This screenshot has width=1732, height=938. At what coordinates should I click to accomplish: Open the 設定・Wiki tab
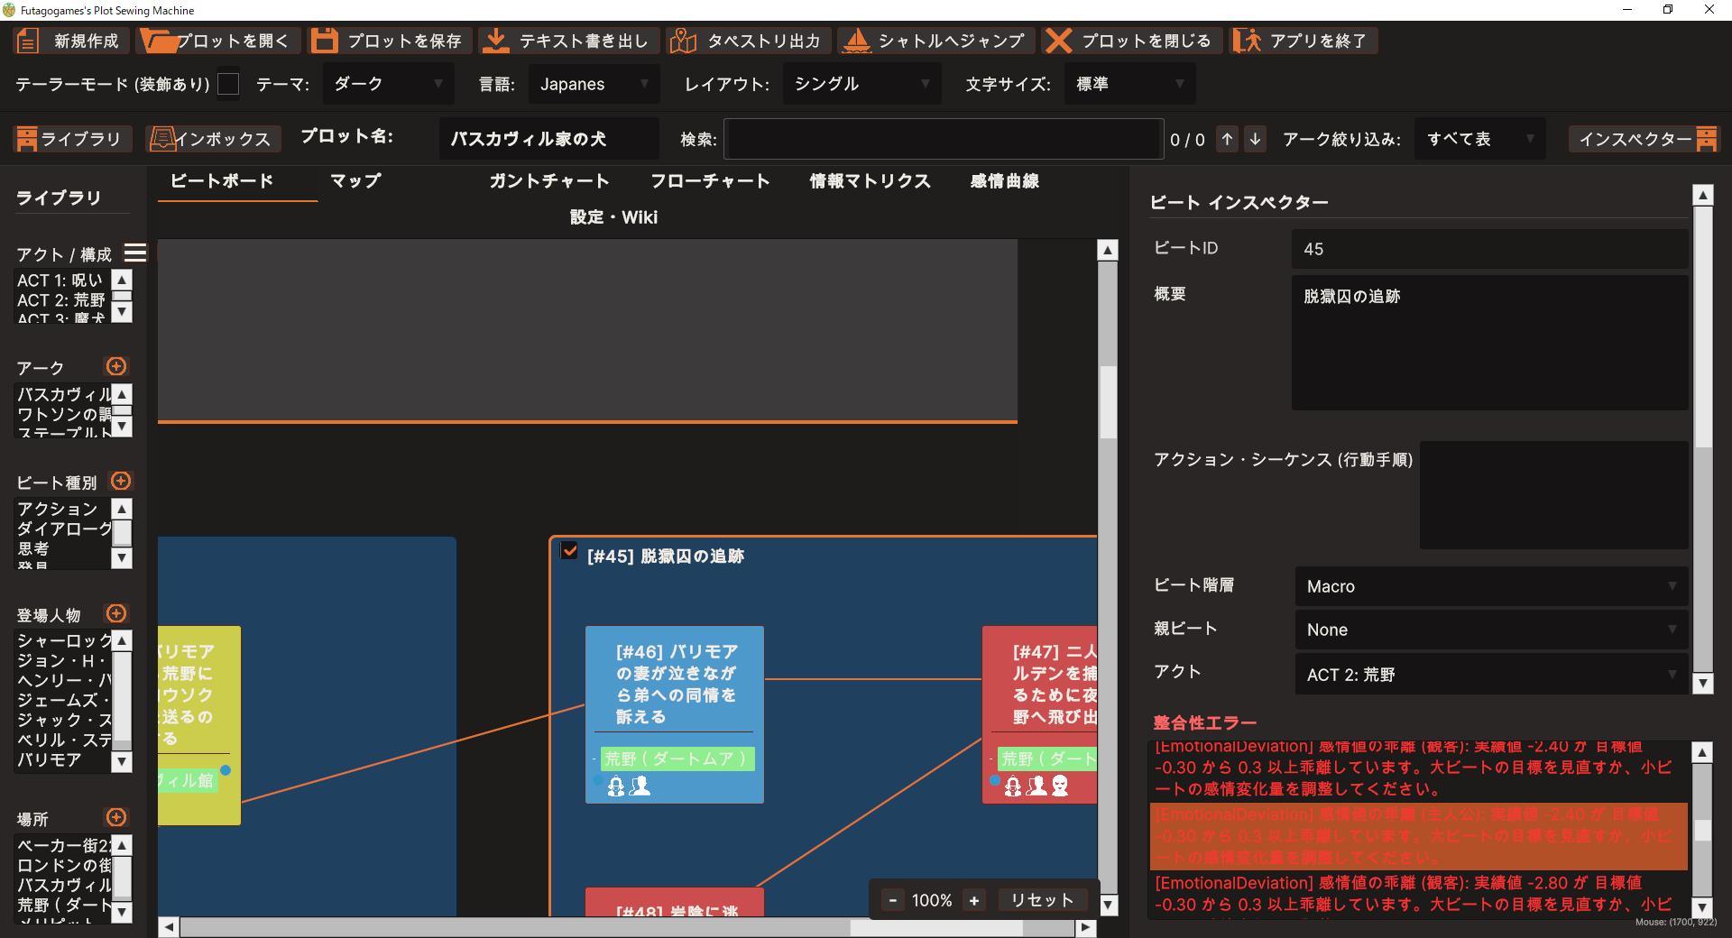point(613,217)
